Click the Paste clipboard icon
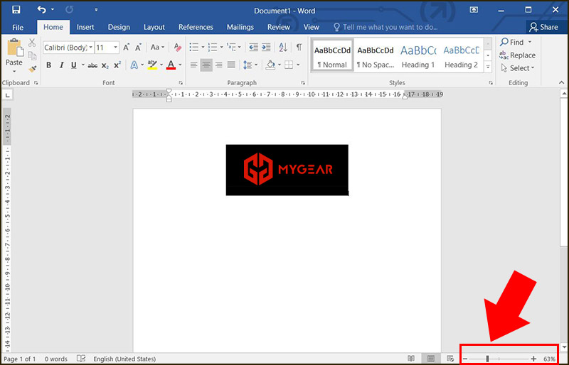Viewport: 569px width, 365px height. [x=14, y=47]
